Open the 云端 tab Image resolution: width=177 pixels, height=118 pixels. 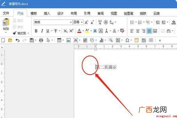156,13
